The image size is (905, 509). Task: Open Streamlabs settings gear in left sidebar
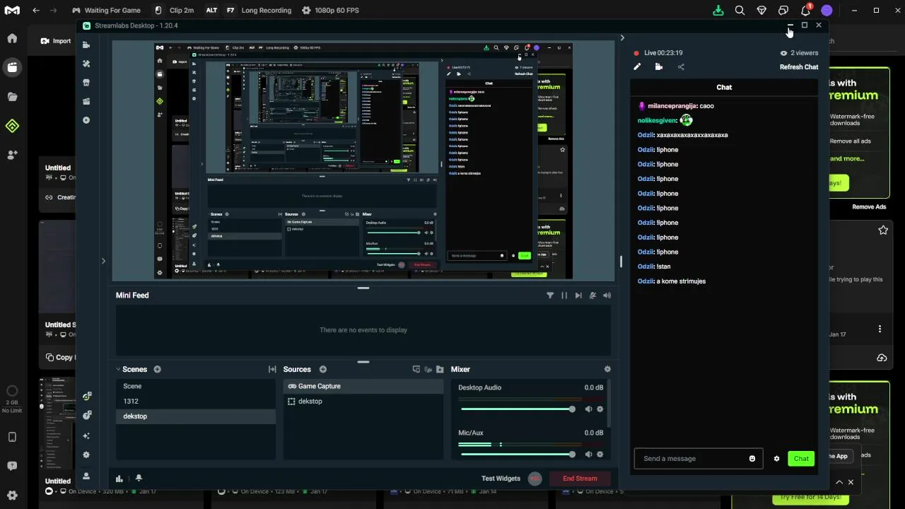point(86,455)
